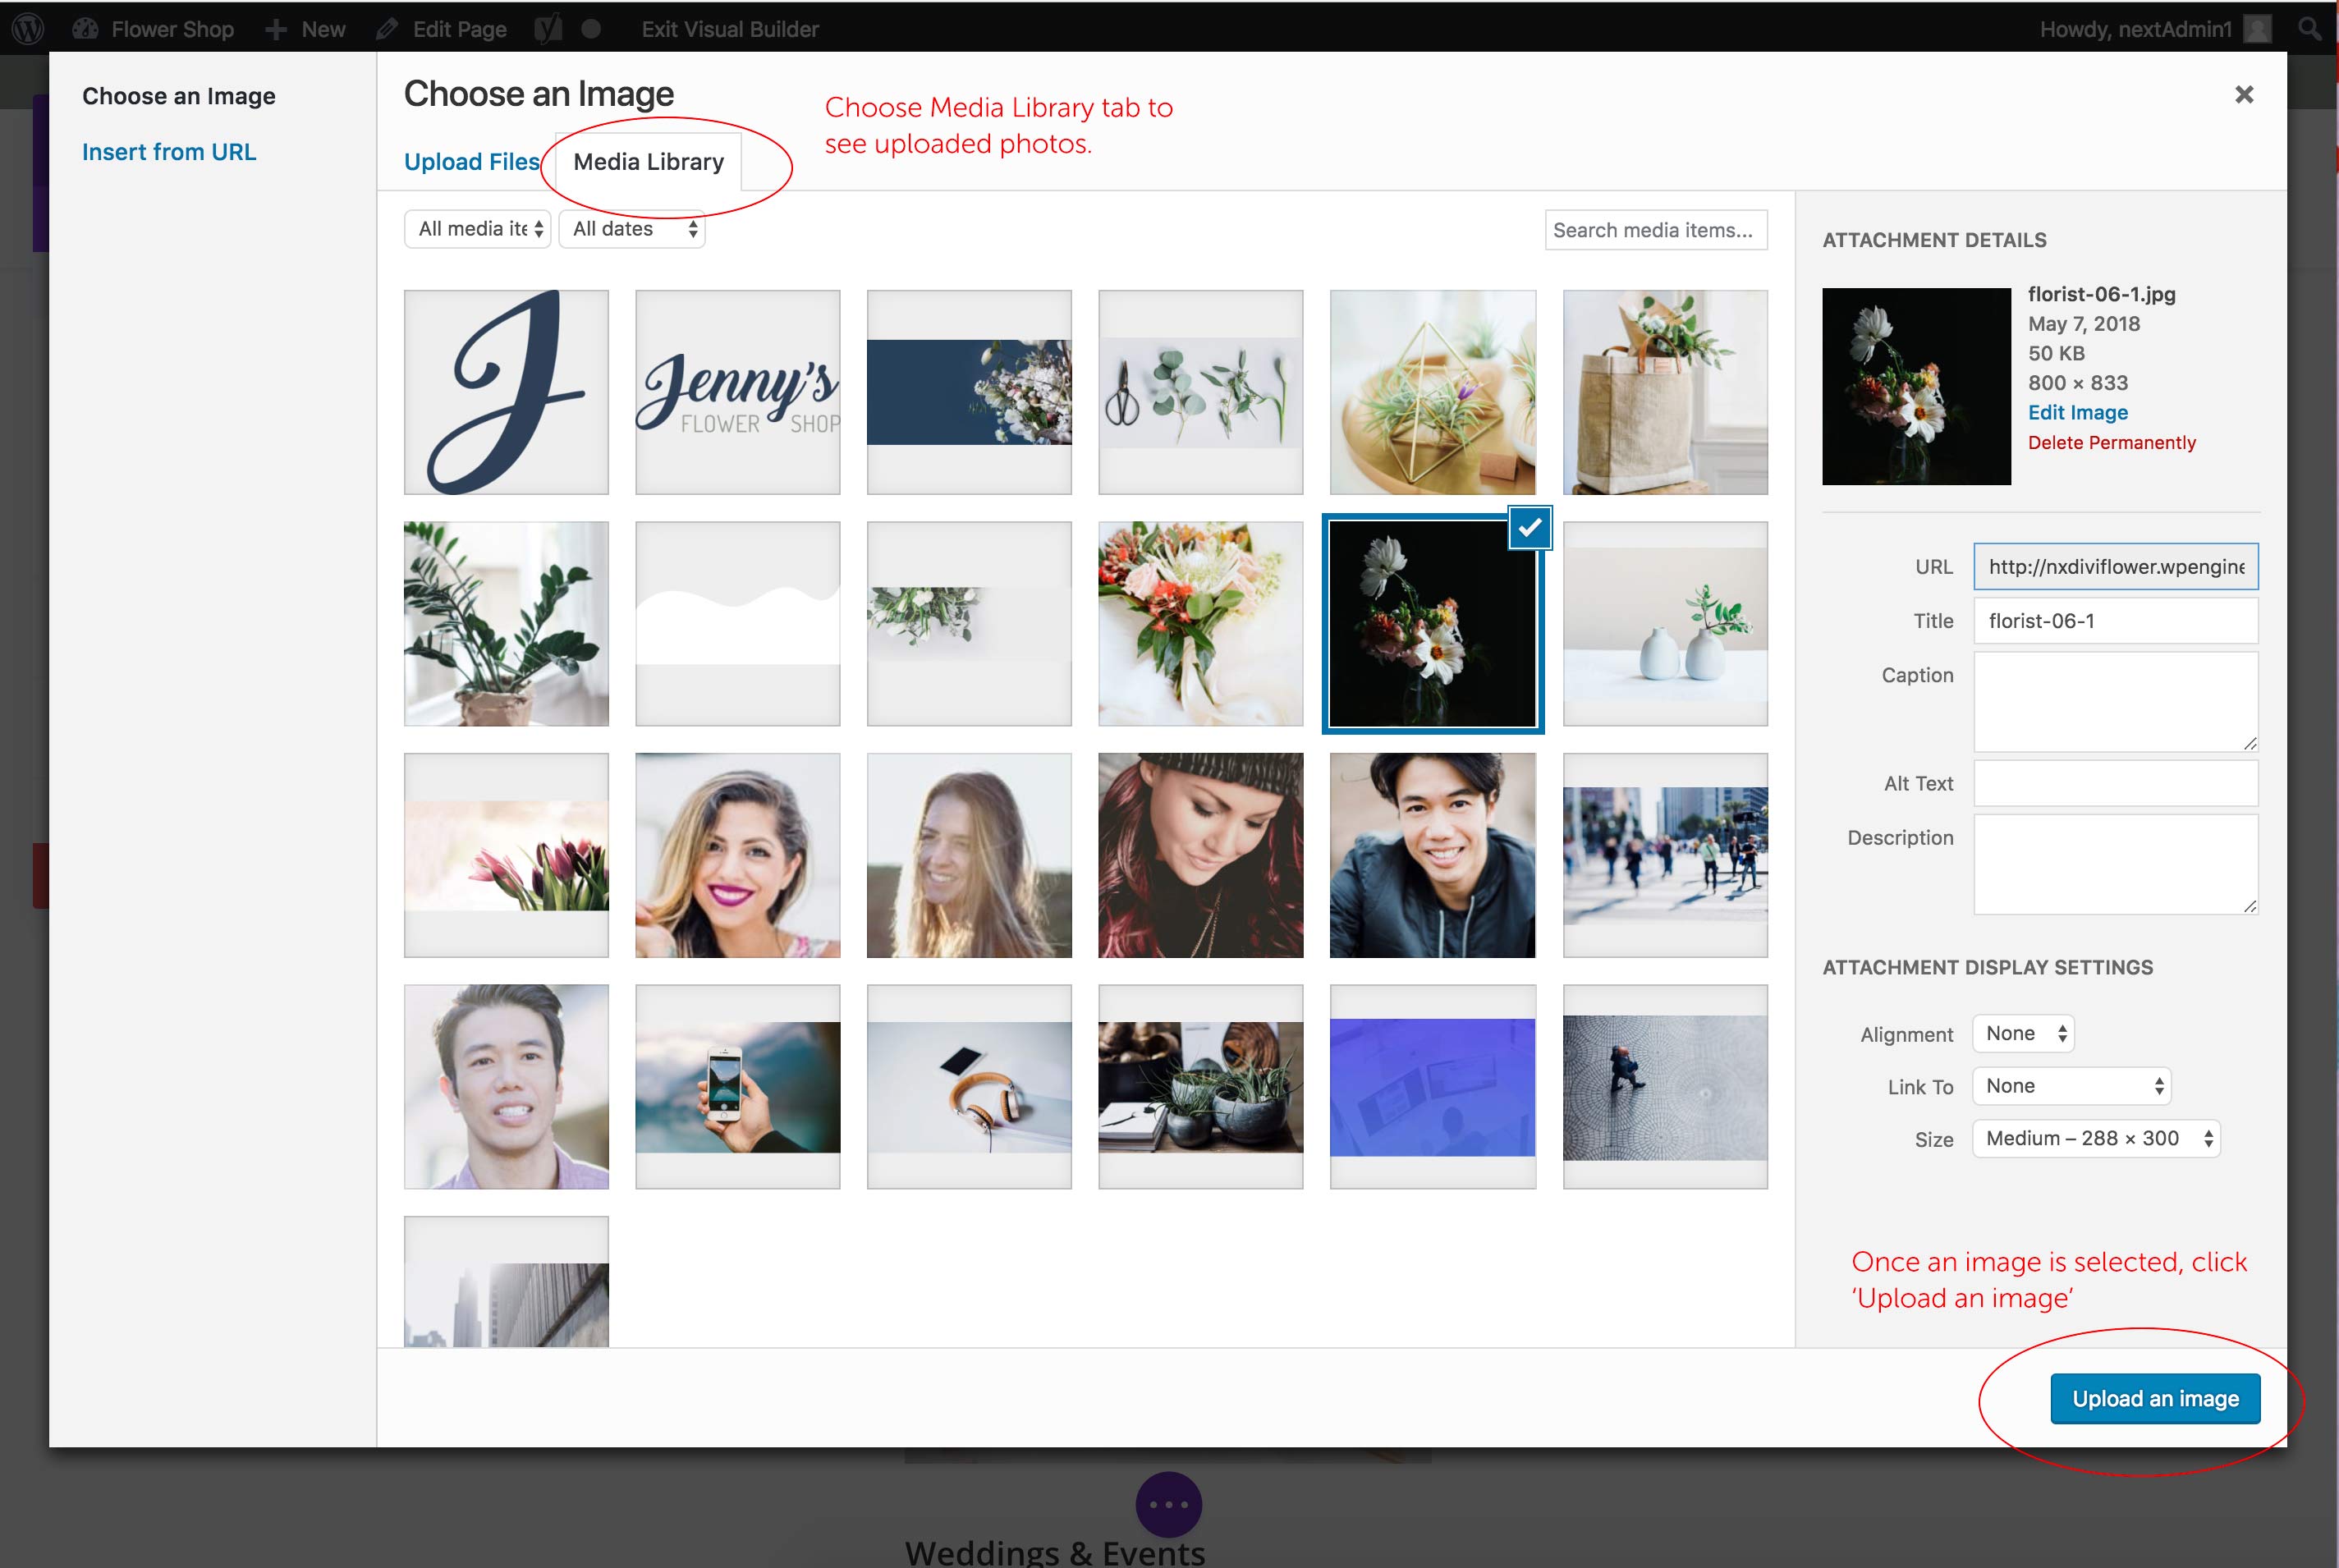This screenshot has width=2339, height=1568.
Task: Click the admin bar search magnifier
Action: pos(2309,29)
